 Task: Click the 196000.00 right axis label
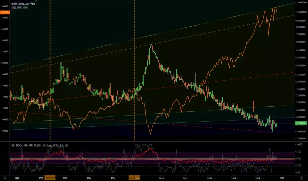301,132
